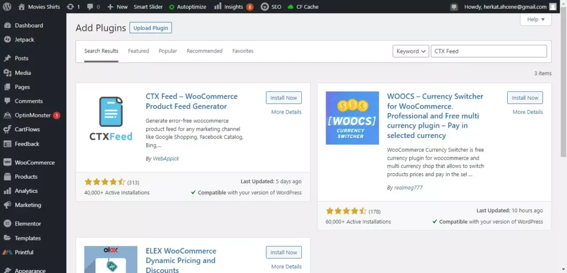Open WooCommerce in the sidebar menu

[x=34, y=163]
